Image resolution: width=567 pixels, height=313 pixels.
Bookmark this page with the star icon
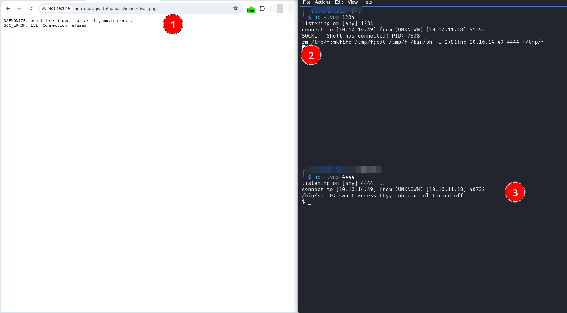coord(235,8)
